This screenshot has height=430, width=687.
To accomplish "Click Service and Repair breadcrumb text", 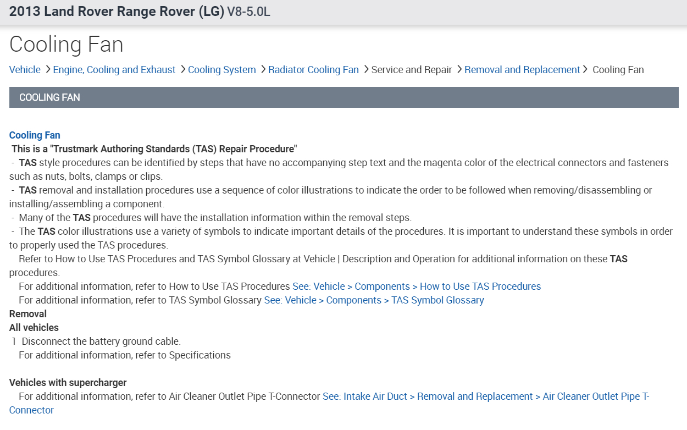I will pyautogui.click(x=412, y=70).
